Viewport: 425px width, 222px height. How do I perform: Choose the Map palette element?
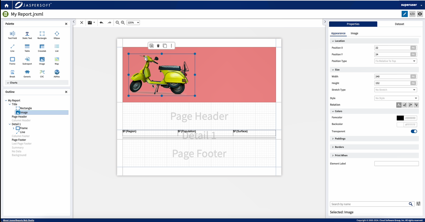[57, 61]
